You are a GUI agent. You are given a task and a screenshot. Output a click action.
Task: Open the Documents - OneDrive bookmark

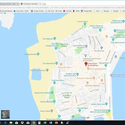(x=21, y=11)
